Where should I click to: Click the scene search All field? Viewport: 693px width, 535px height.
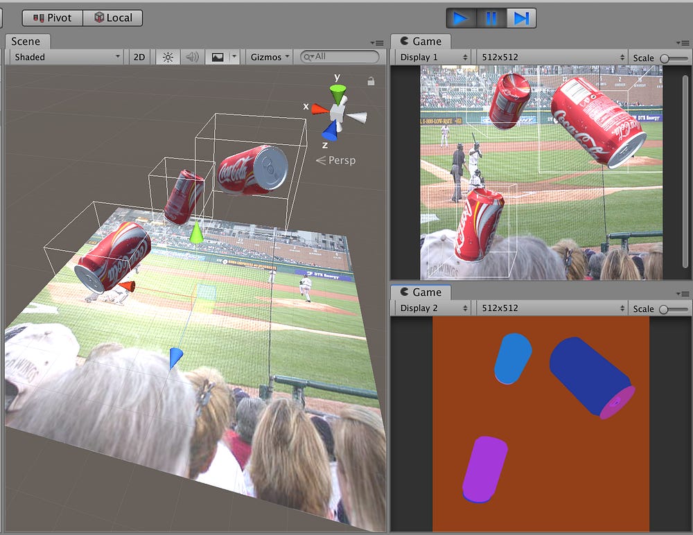pyautogui.click(x=340, y=57)
